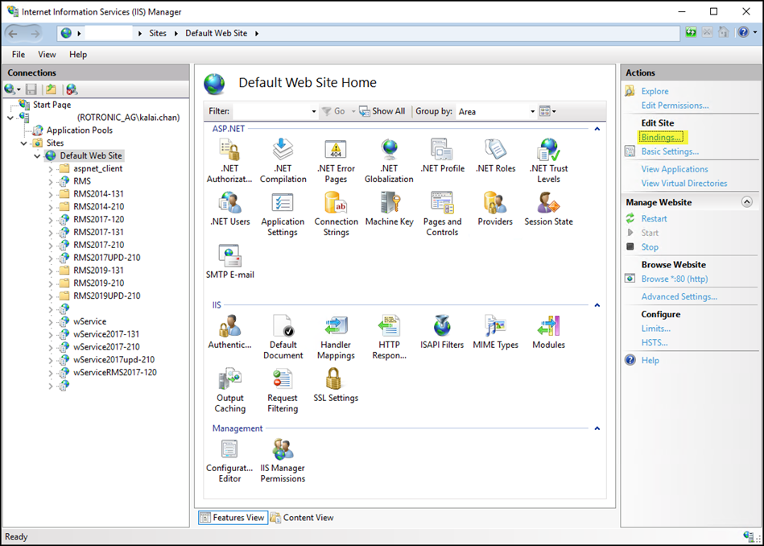Image resolution: width=764 pixels, height=546 pixels.
Task: Click View Virtual Directories link
Action: [x=684, y=184]
